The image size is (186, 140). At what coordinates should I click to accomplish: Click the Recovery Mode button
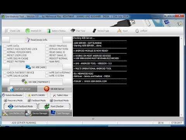pos(13,100)
